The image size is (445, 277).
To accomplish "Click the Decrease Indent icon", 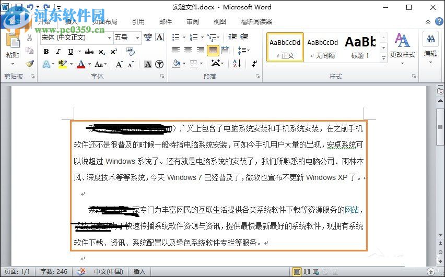I will [x=232, y=38].
